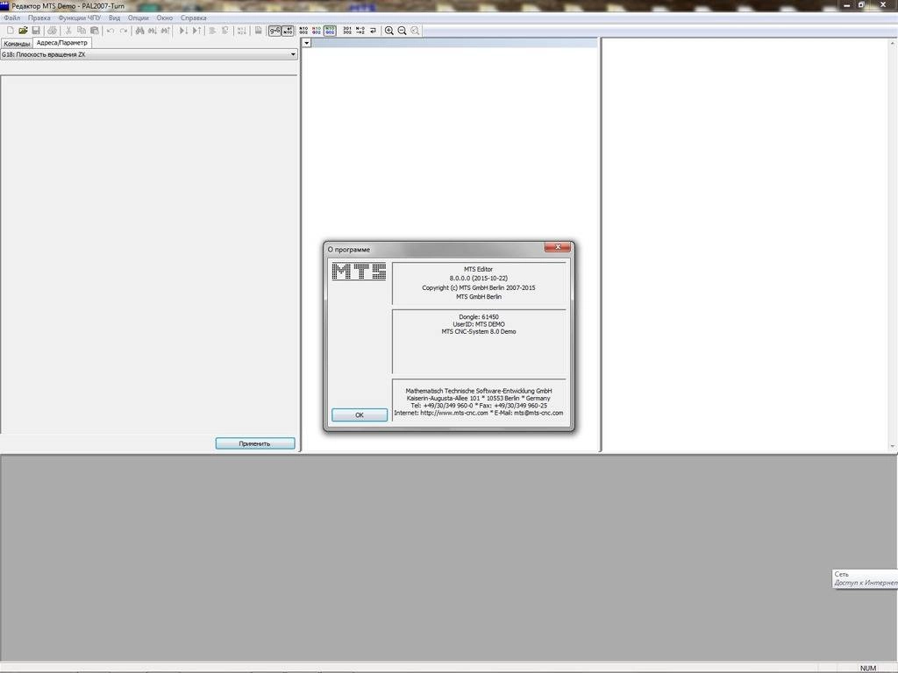
Task: Click the Save diskette icon
Action: tap(35, 31)
